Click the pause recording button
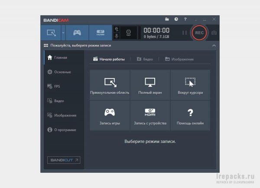260x188 pixels. (x=185, y=33)
